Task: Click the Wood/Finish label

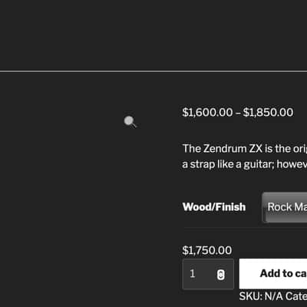Action: point(214,206)
